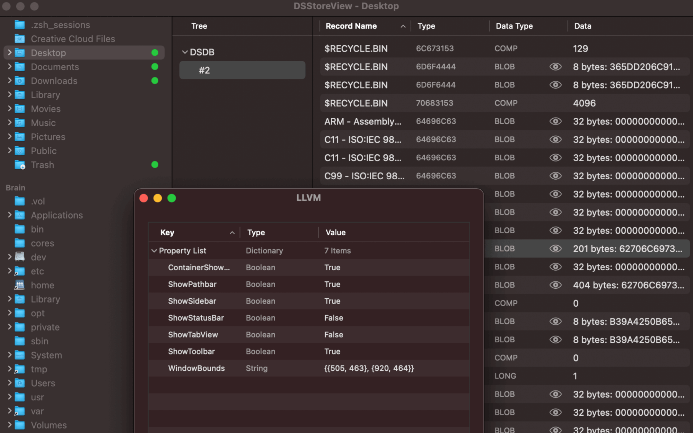Select the ShowPathbar property row
Viewport: 693px width, 433px height.
point(309,285)
